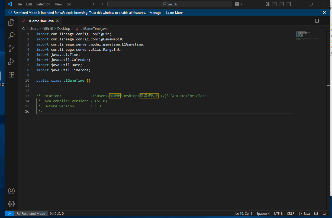This screenshot has height=218, width=332.
Task: Click the public class declaration line
Action: pyautogui.click(x=63, y=81)
